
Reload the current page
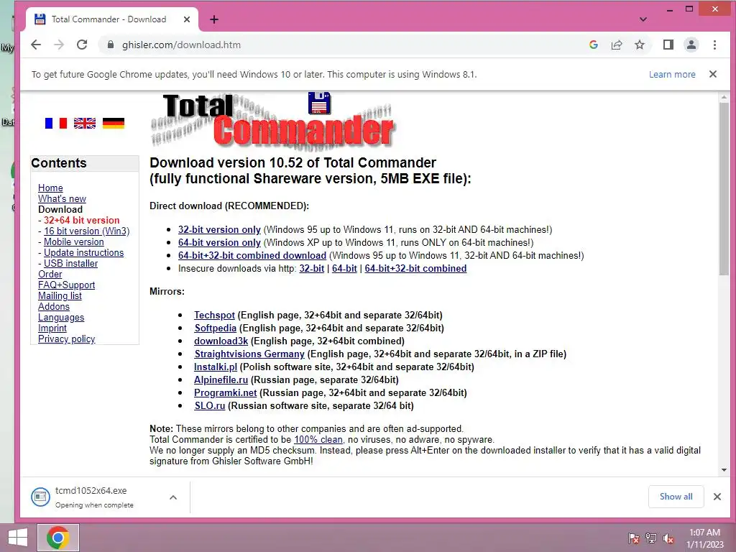click(82, 45)
